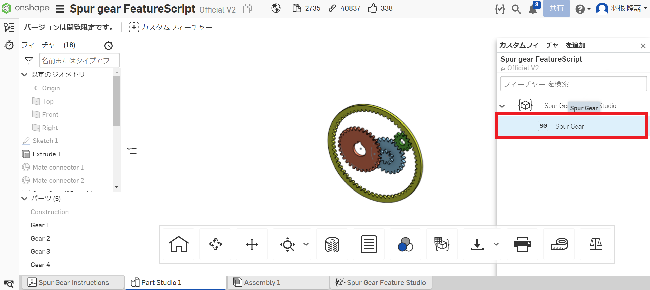
Task: Toggle the list panel handle icon
Action: pyautogui.click(x=132, y=152)
